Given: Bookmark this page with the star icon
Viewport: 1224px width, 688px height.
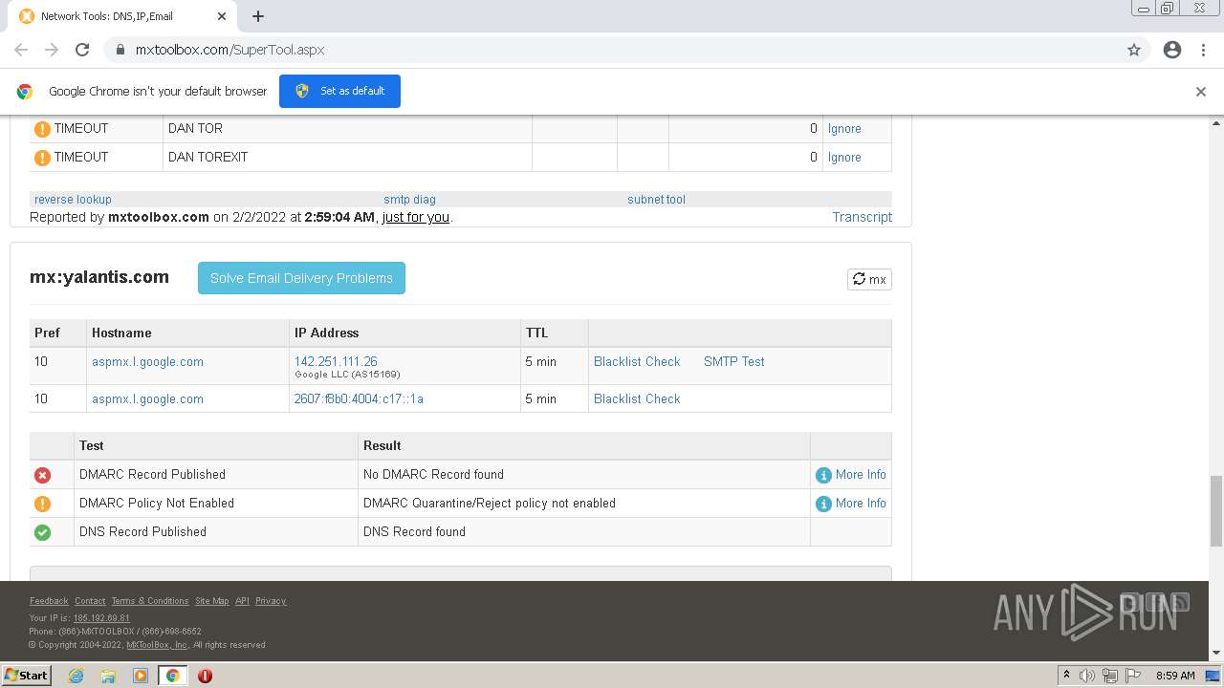Looking at the screenshot, I should click(x=1134, y=50).
